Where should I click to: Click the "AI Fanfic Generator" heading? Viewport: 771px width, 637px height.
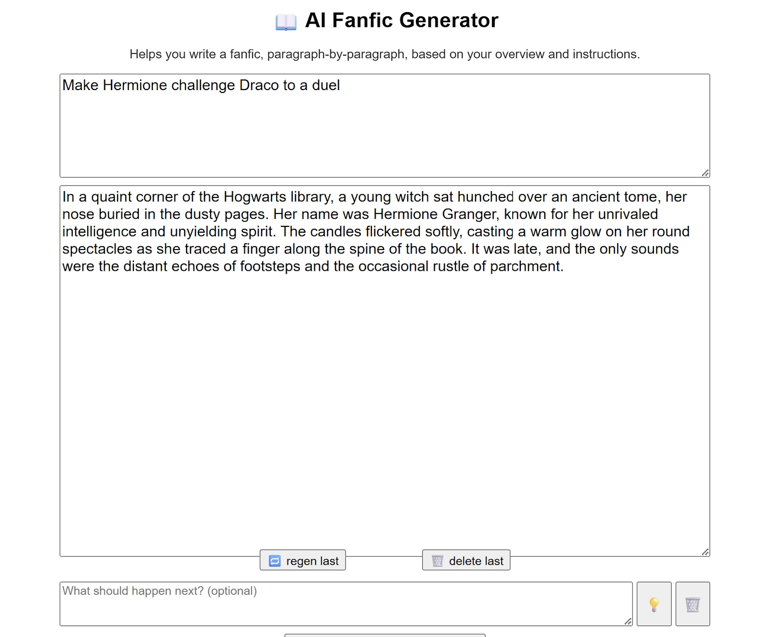(x=401, y=21)
